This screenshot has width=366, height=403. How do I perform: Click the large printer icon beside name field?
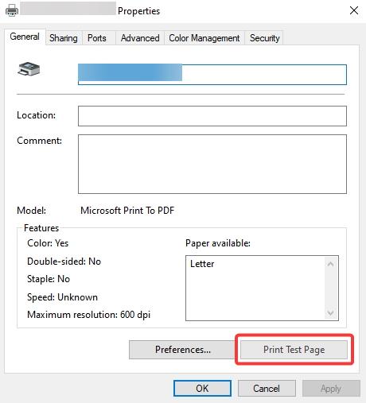coord(29,69)
